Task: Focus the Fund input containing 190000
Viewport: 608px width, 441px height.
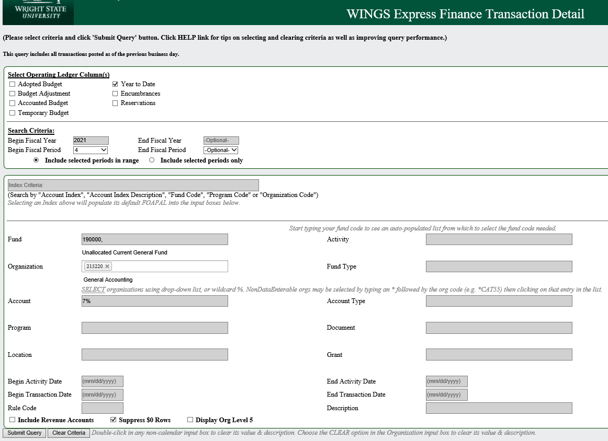Action: pos(155,239)
